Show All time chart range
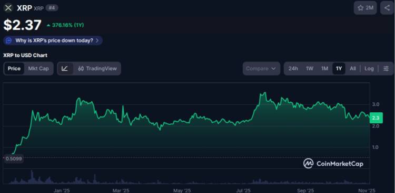 tap(353, 69)
